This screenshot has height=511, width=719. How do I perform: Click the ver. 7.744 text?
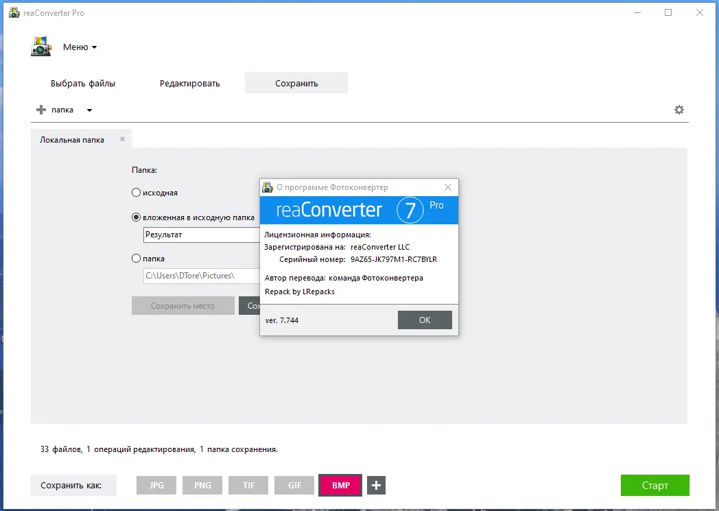pyautogui.click(x=281, y=320)
